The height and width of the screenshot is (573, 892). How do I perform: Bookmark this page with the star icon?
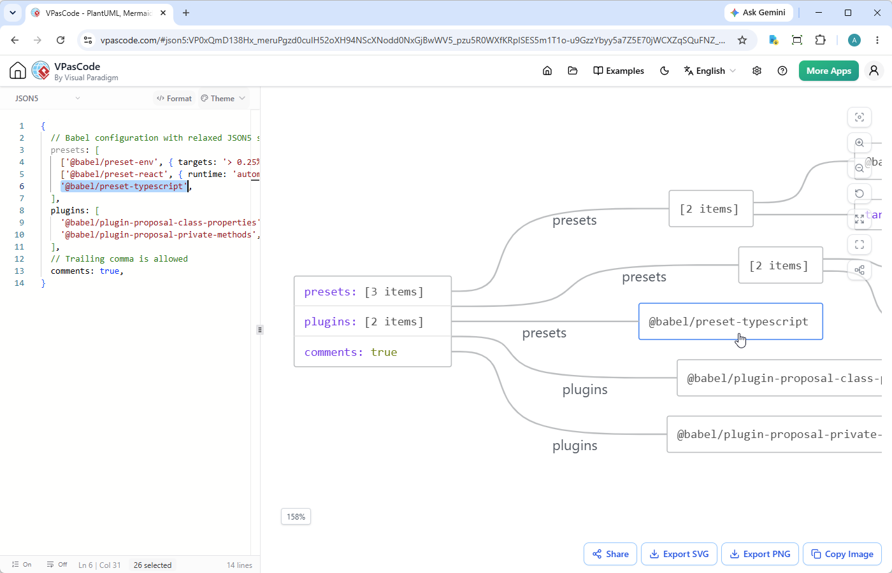coord(742,40)
